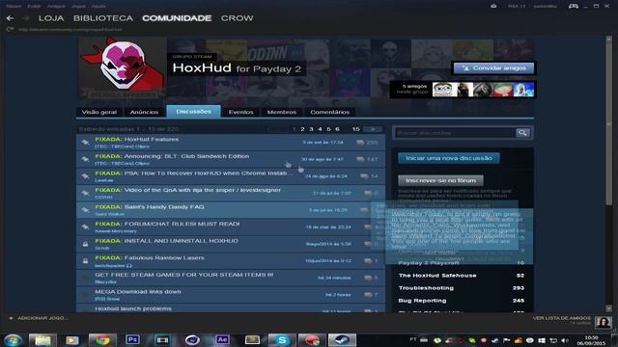
Task: Go forward with the Steam forward arrow
Action: 26,18
